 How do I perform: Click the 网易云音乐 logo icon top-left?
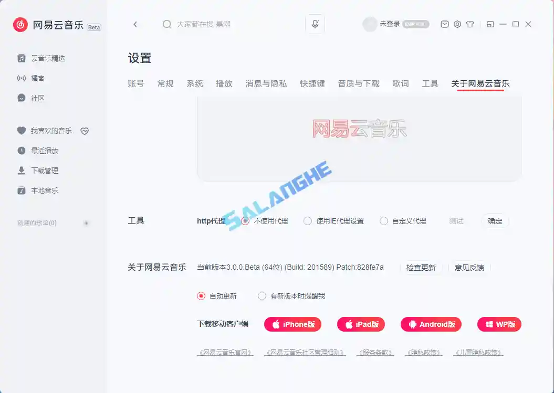click(x=19, y=24)
